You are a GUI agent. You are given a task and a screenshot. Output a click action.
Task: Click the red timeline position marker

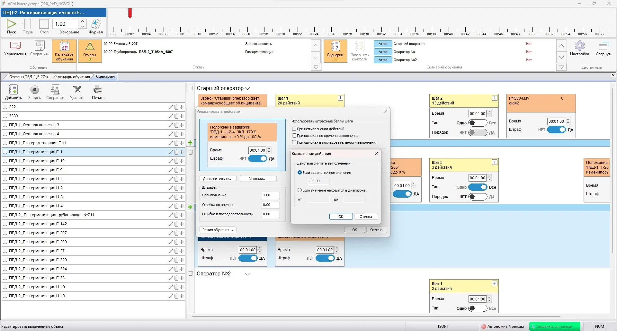coord(130,13)
